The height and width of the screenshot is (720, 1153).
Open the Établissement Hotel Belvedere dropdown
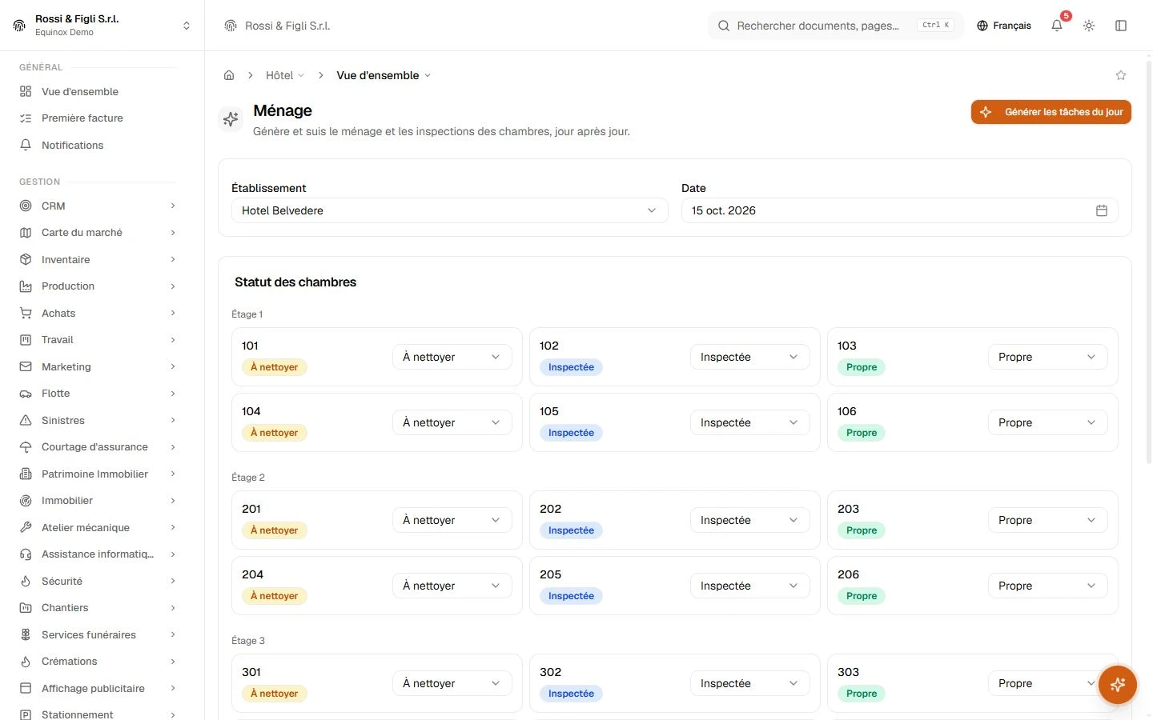pyautogui.click(x=449, y=210)
